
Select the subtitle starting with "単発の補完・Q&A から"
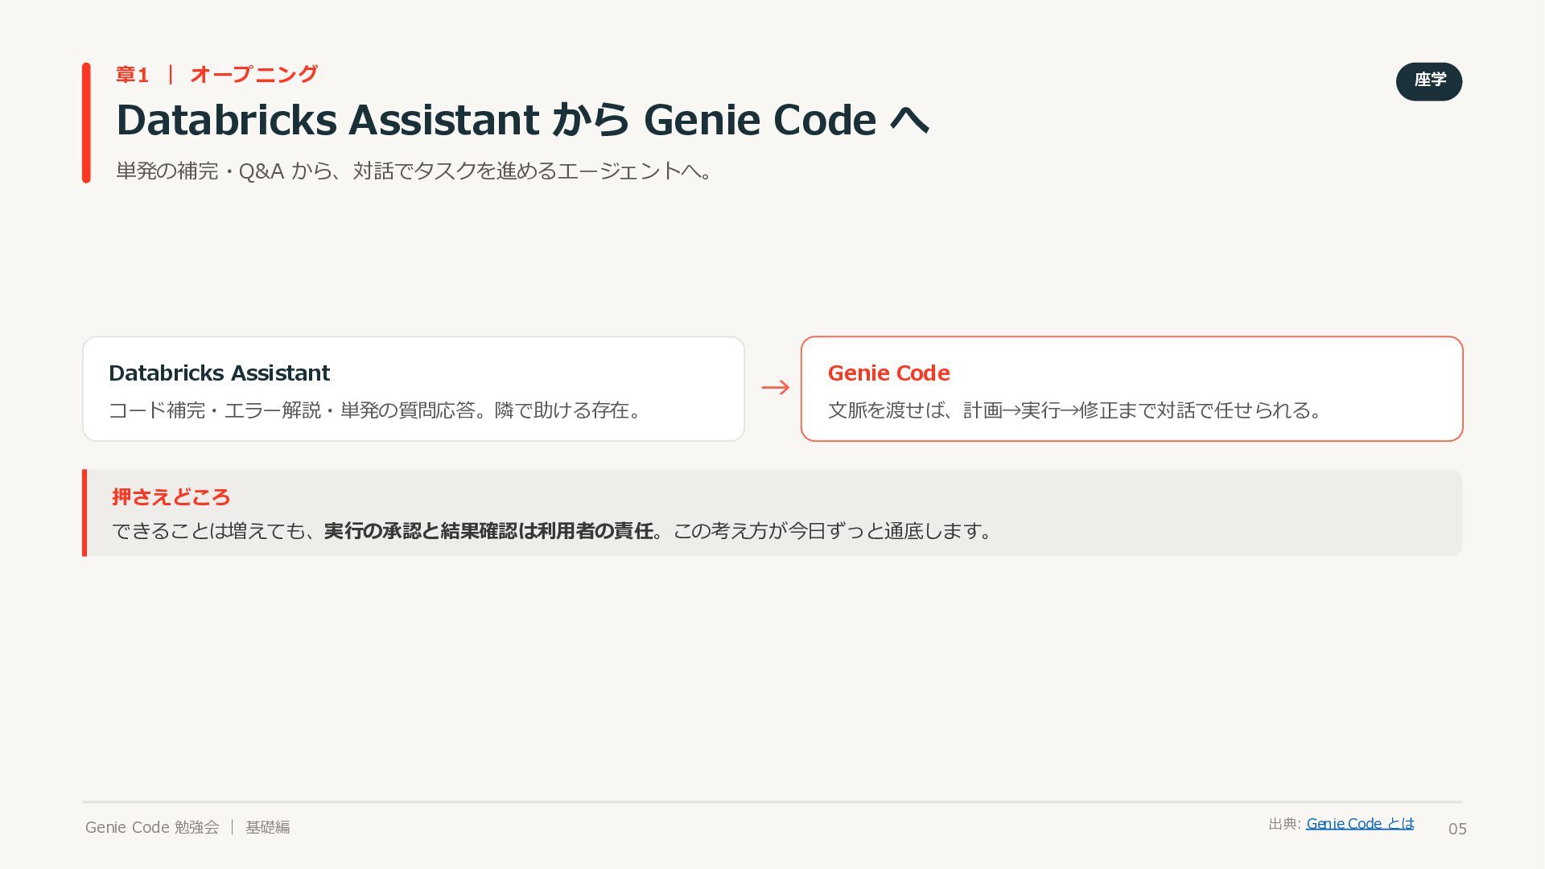pos(414,171)
